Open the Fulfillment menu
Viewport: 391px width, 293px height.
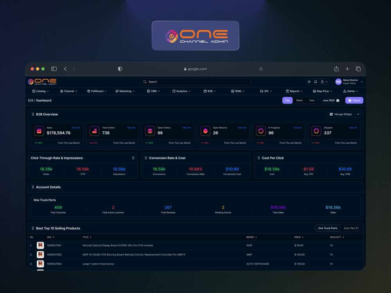tap(97, 91)
